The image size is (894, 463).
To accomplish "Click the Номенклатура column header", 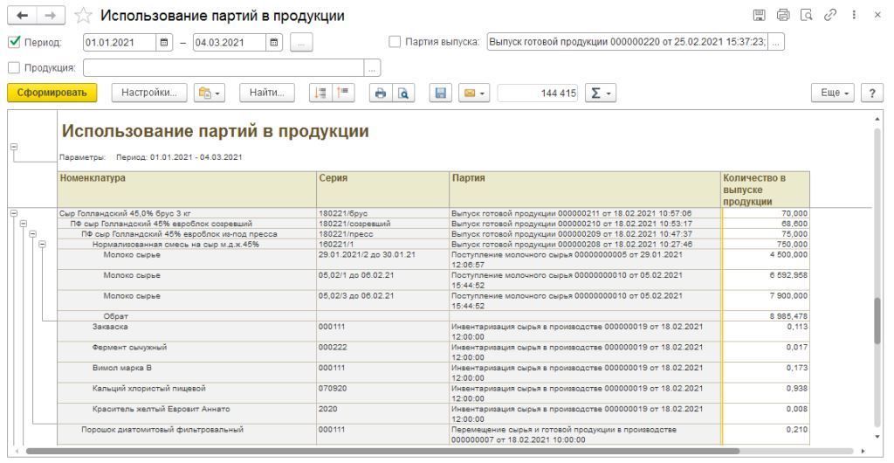I will [187, 189].
